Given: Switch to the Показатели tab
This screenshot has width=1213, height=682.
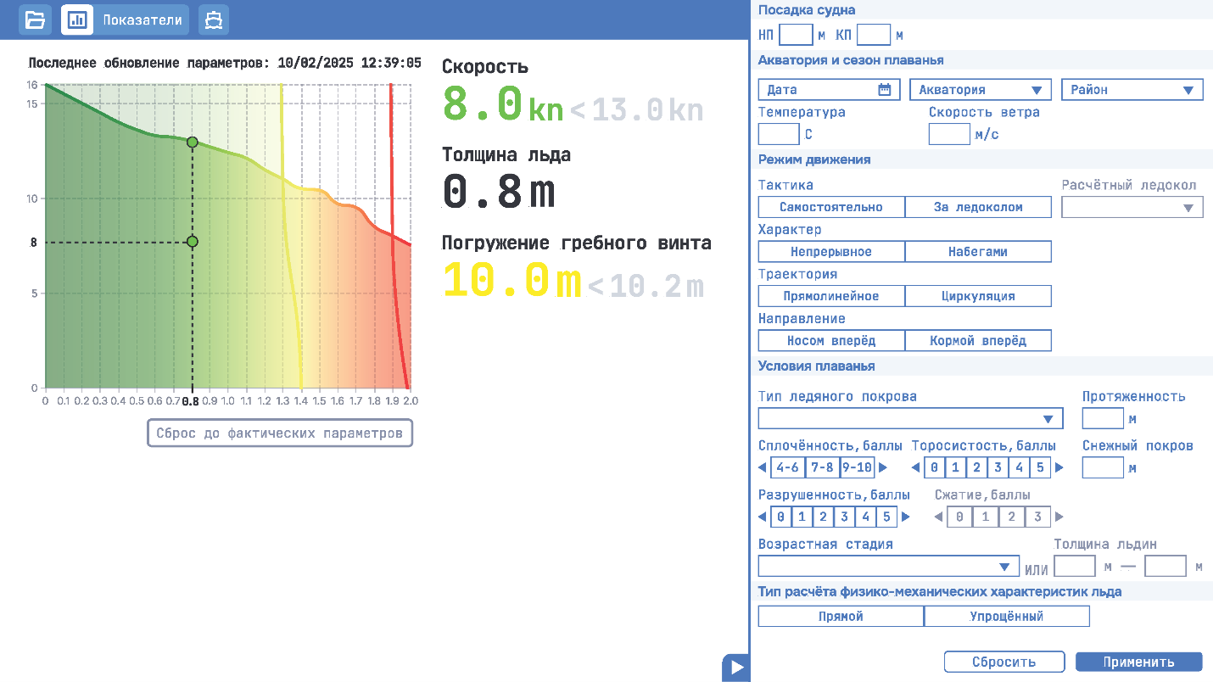Looking at the screenshot, I should tap(125, 20).
